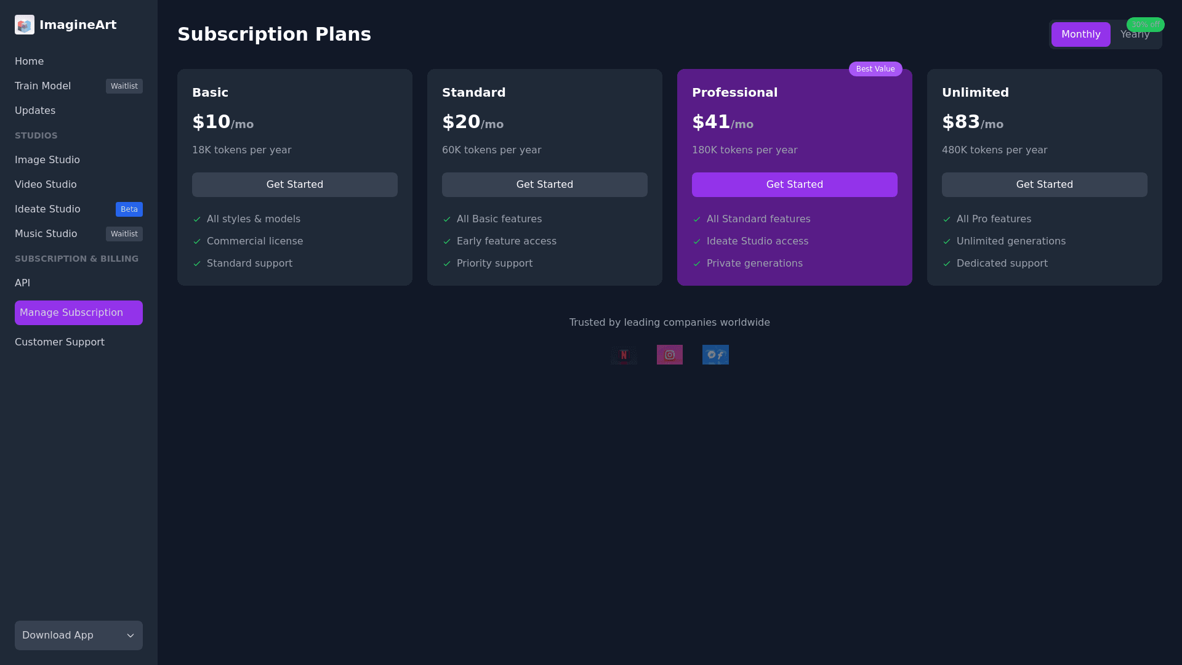The width and height of the screenshot is (1182, 665).
Task: Switch billing to Yearly
Action: (x=1134, y=35)
